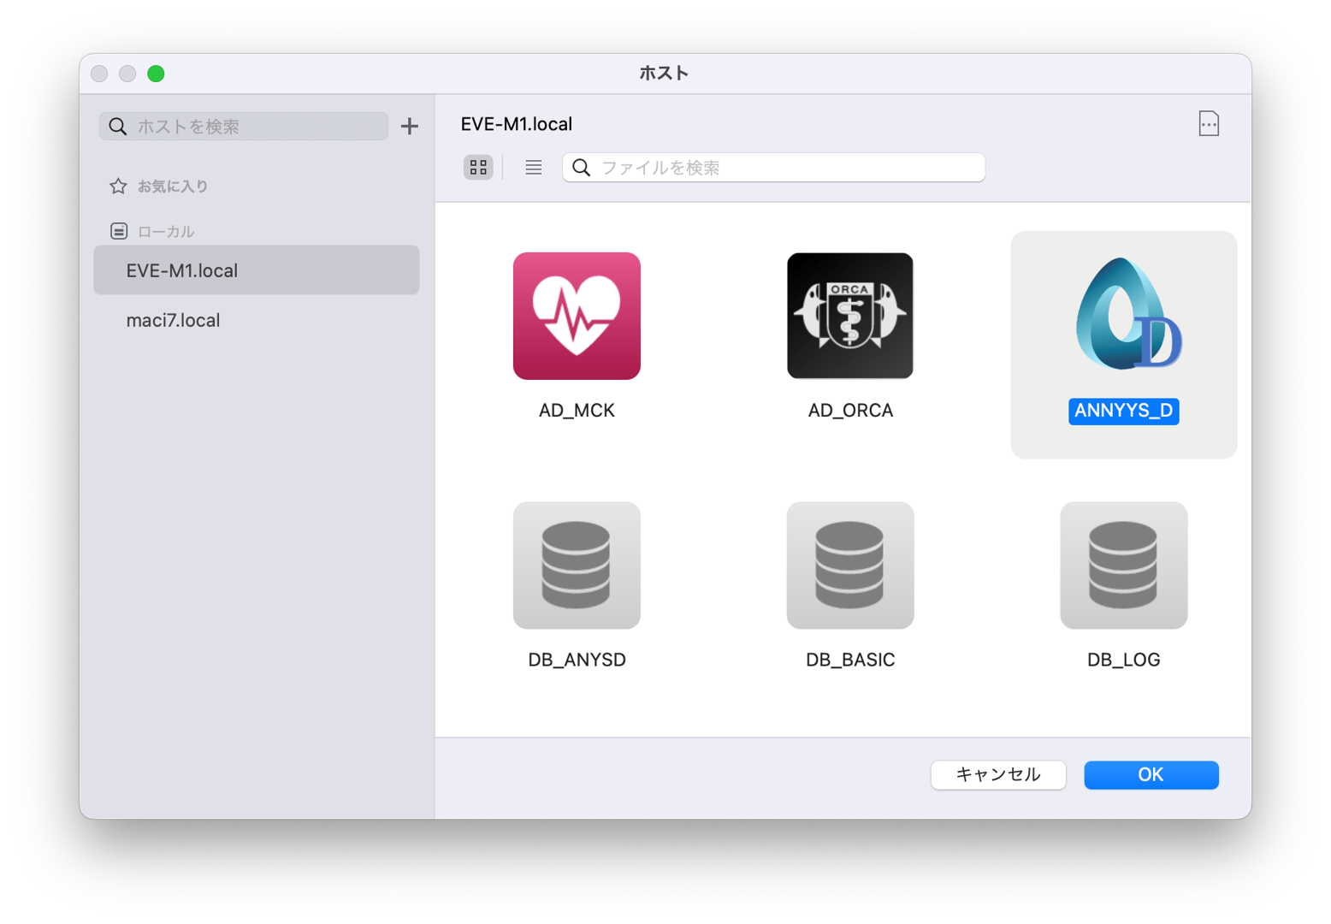1331x924 pixels.
Task: Click the green zoom window button
Action: click(x=156, y=74)
